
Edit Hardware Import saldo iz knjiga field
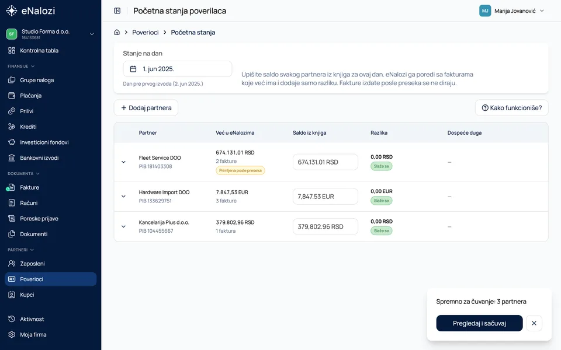(325, 197)
